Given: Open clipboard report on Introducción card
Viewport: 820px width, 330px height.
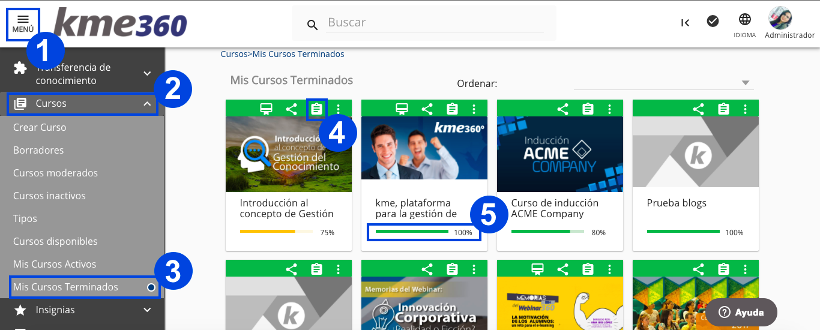Looking at the screenshot, I should [316, 109].
